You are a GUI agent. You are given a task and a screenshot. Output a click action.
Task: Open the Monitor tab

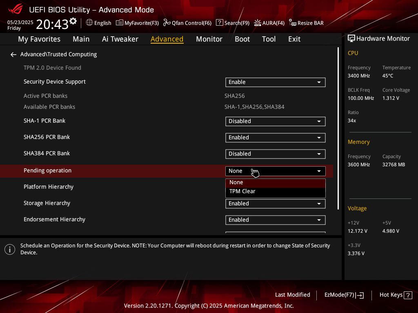[x=209, y=39]
